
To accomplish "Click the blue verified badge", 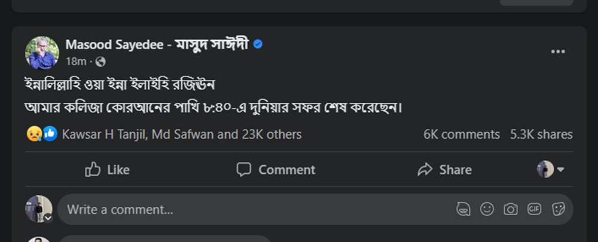I will tap(258, 44).
